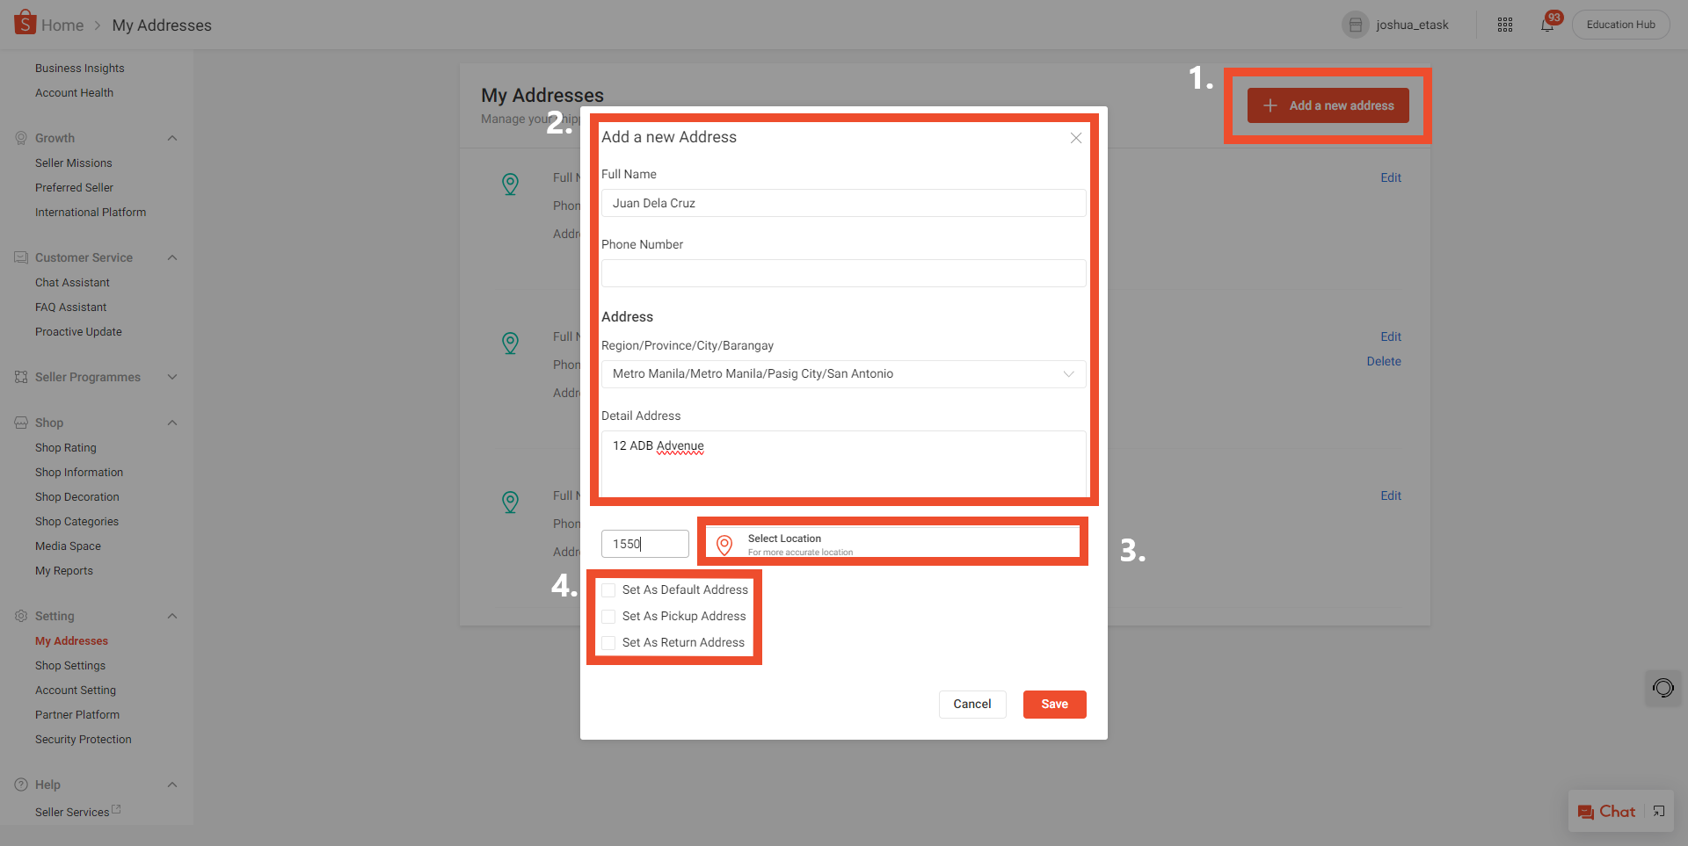Enable Set As Default Address

click(608, 589)
